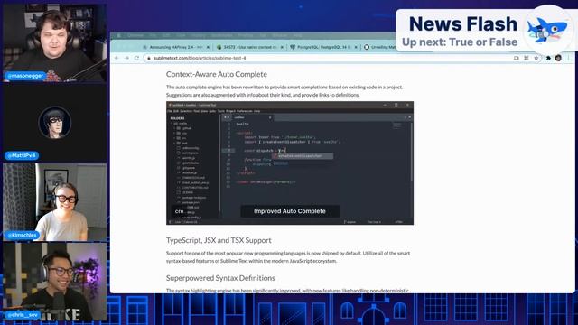The height and width of the screenshot is (325, 578).
Task: Close the 34573 Use native context tab
Action: point(282,47)
